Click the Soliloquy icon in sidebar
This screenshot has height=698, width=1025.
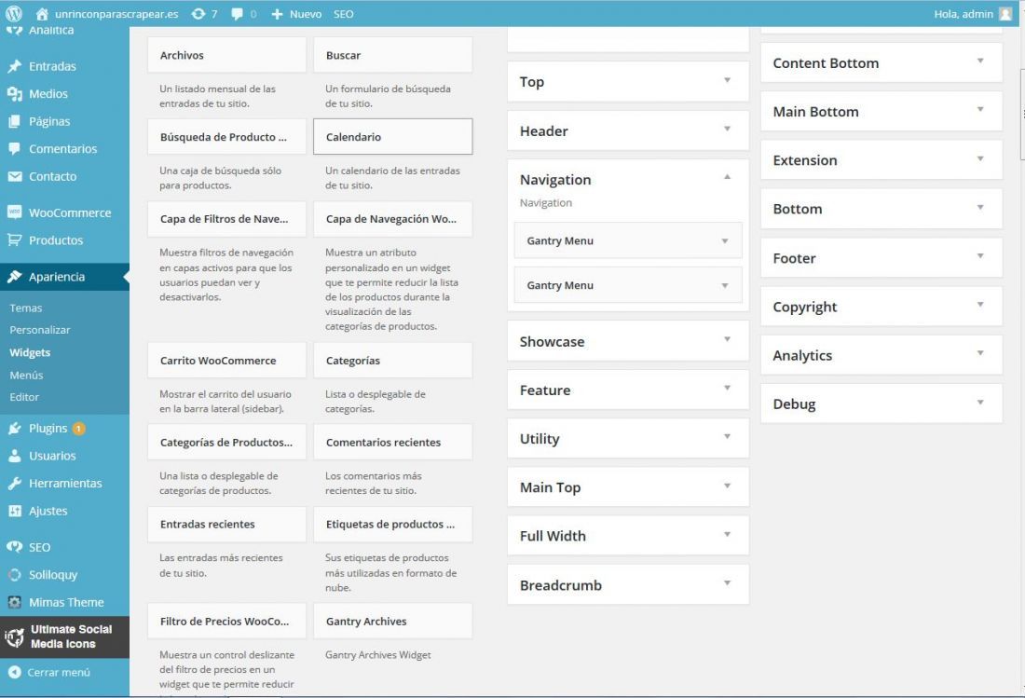coord(14,574)
